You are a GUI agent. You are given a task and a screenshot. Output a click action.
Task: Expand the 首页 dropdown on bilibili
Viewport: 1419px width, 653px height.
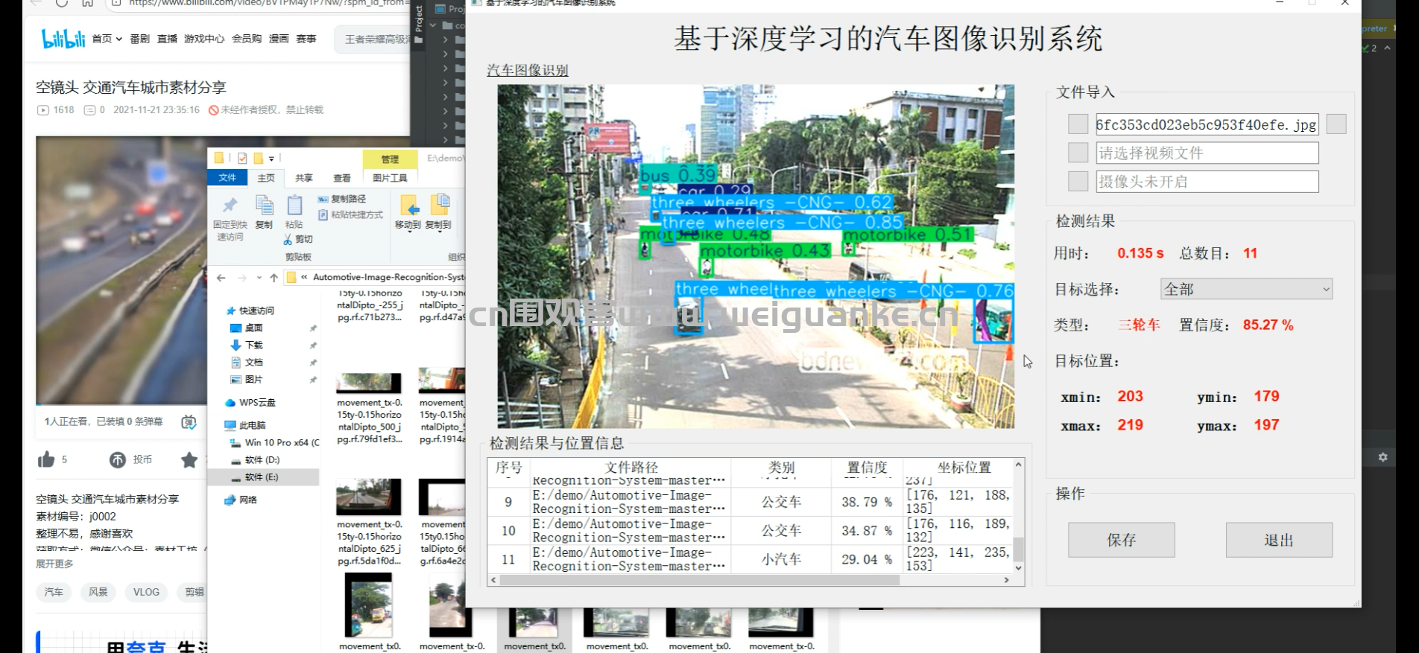[x=107, y=39]
